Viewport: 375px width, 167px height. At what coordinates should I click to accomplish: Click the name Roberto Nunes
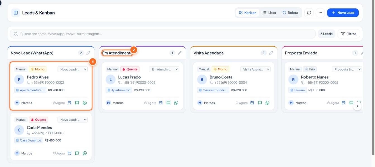pyautogui.click(x=315, y=77)
